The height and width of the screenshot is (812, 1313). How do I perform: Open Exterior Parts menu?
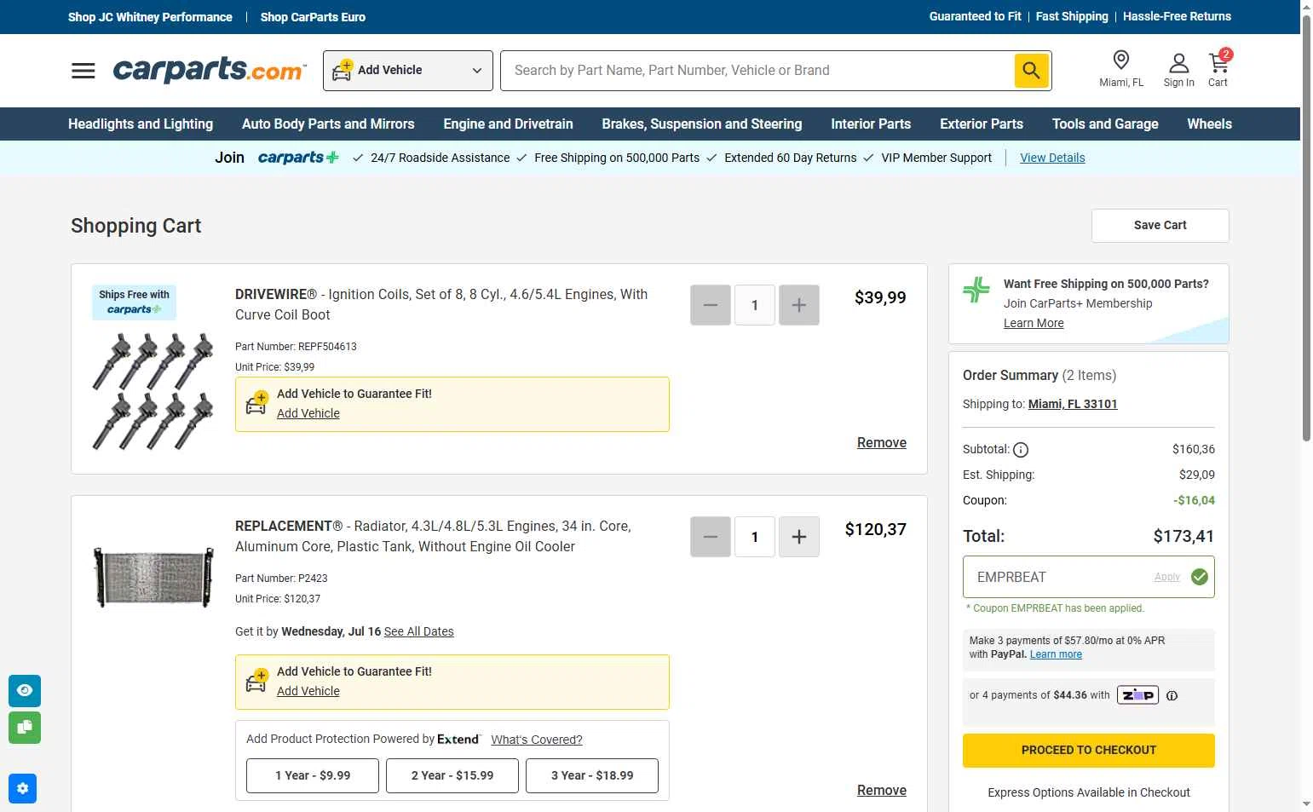click(x=982, y=124)
